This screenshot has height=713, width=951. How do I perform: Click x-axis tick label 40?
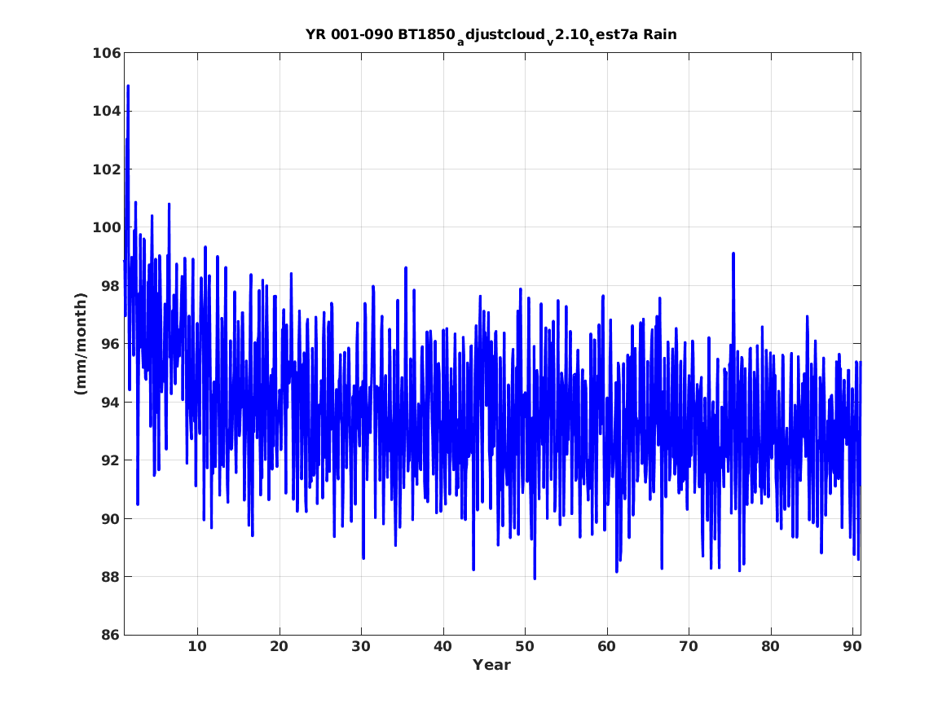tap(442, 646)
